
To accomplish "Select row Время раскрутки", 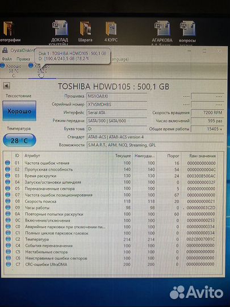I will [x=111, y=176].
